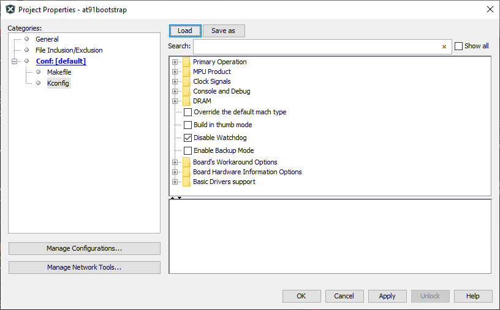Click into the Search text field
Screen dimensions: 500x310
[x=316, y=47]
